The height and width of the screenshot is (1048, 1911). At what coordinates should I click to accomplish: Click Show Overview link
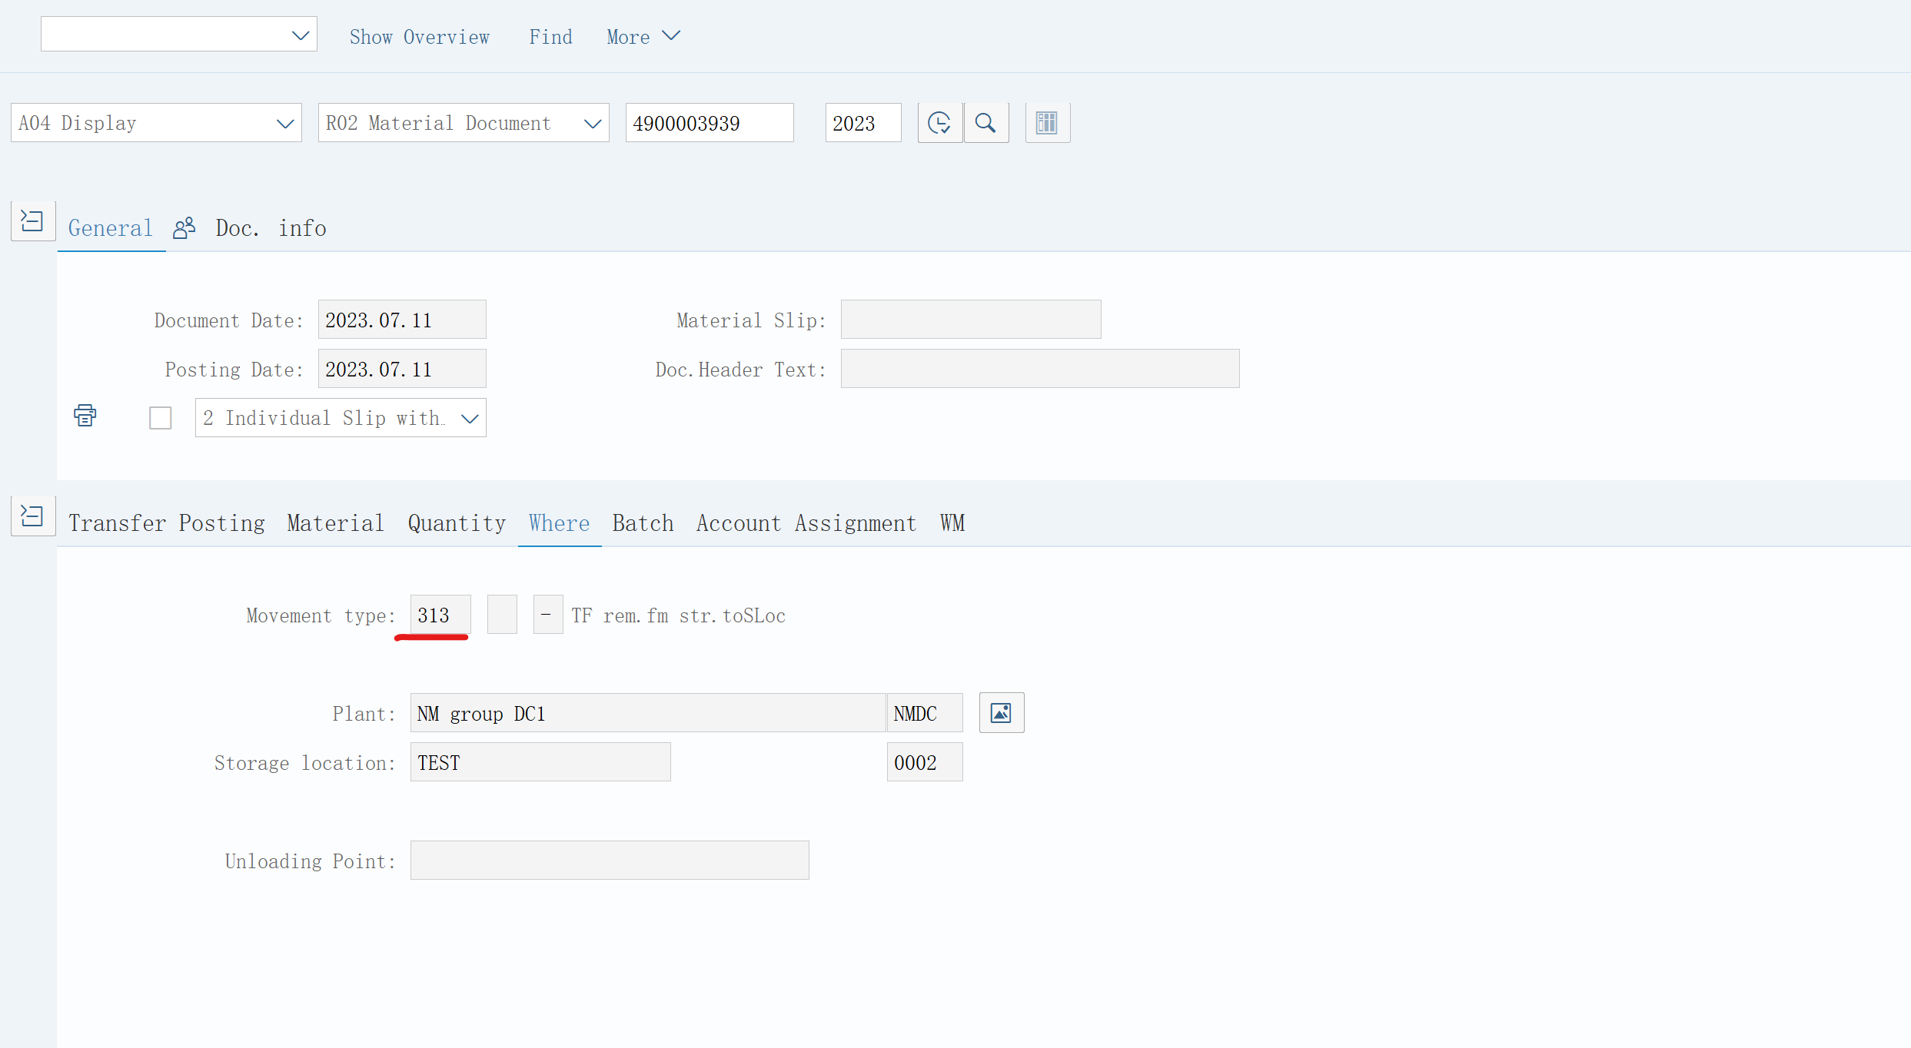[x=419, y=37]
